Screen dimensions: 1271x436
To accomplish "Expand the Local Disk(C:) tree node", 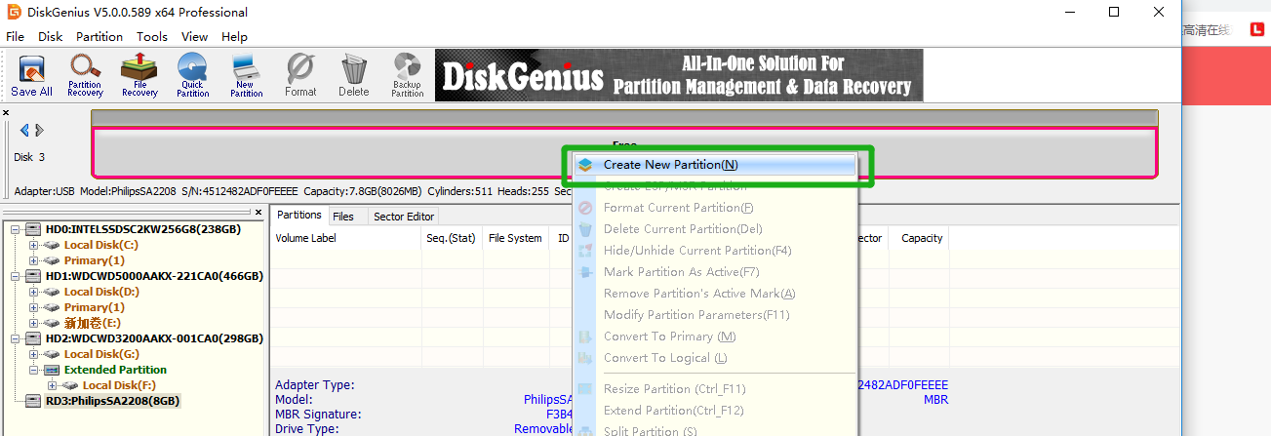I will (x=34, y=245).
